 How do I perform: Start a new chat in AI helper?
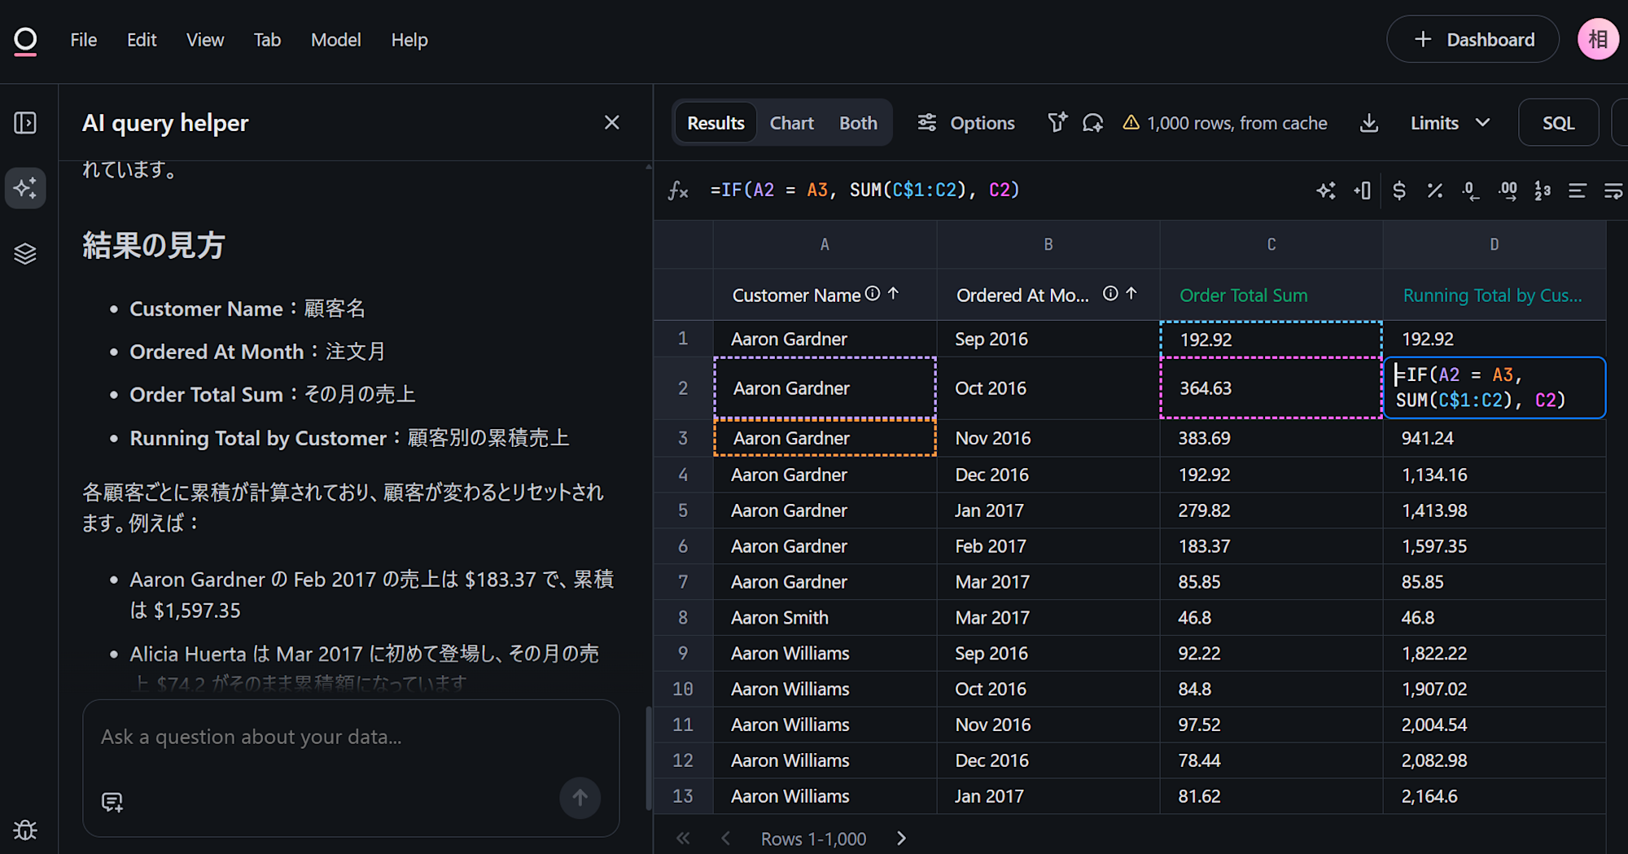pyautogui.click(x=112, y=802)
